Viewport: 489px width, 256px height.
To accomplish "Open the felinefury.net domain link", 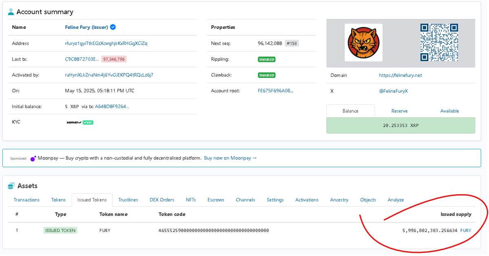I will (x=401, y=75).
